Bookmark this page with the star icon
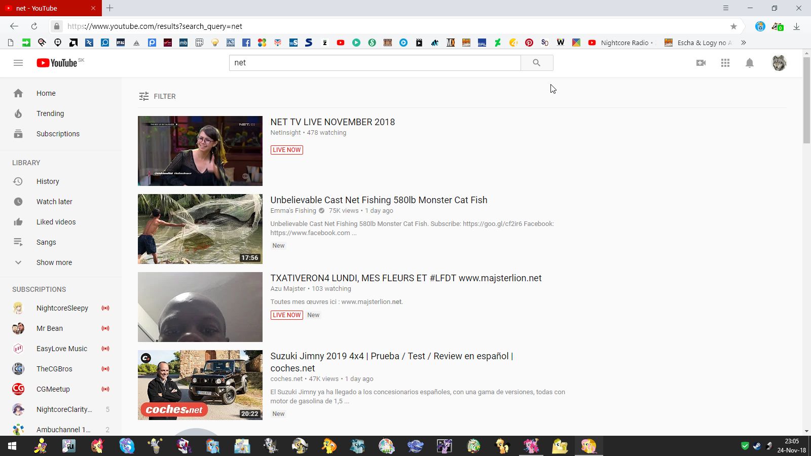The width and height of the screenshot is (811, 456). point(733,26)
